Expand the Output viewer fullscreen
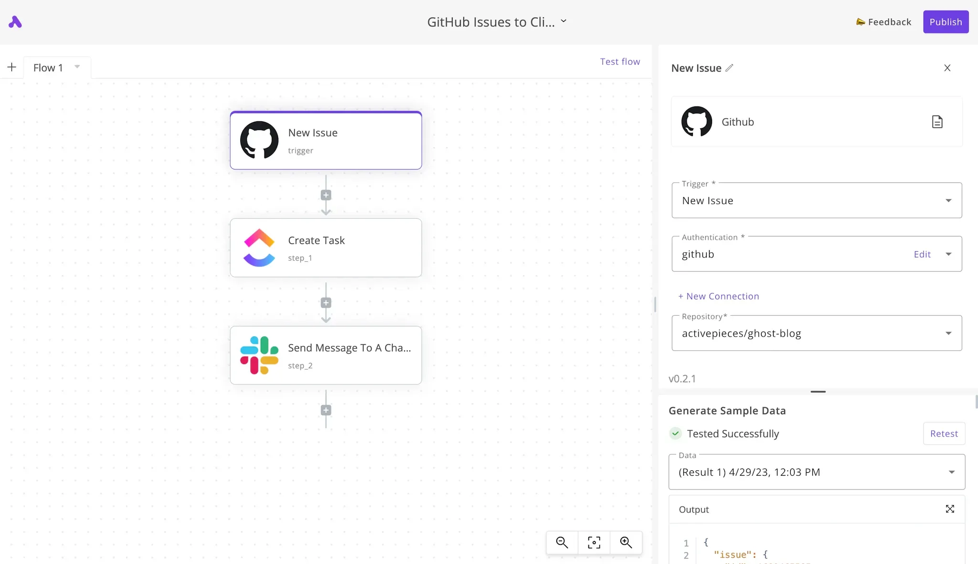The height and width of the screenshot is (564, 978). pyautogui.click(x=950, y=509)
